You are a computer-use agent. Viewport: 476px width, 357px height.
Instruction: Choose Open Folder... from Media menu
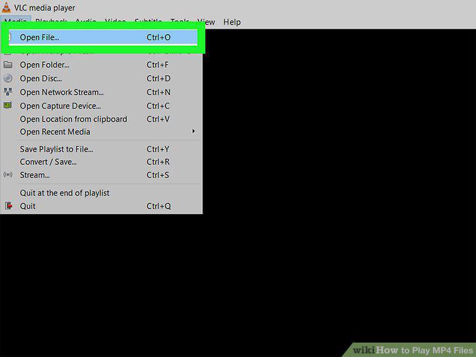(101, 65)
